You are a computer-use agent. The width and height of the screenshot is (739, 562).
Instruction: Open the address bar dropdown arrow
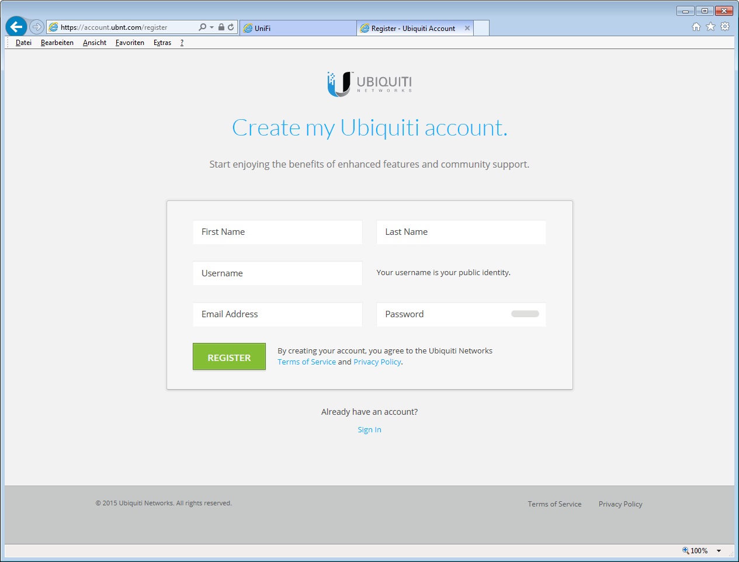tap(211, 27)
